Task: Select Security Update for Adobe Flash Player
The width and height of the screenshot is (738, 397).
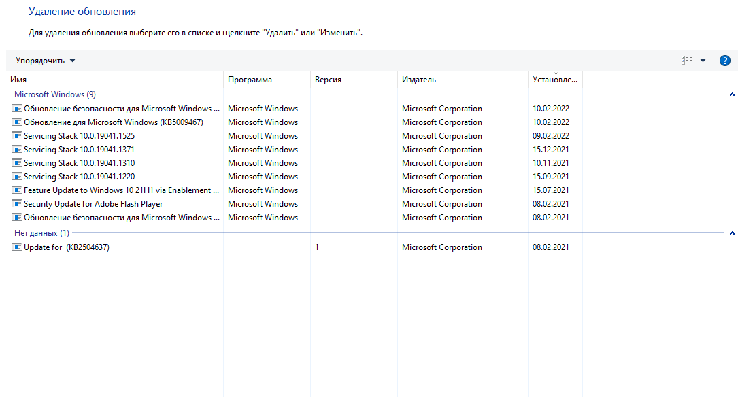Action: 93,204
